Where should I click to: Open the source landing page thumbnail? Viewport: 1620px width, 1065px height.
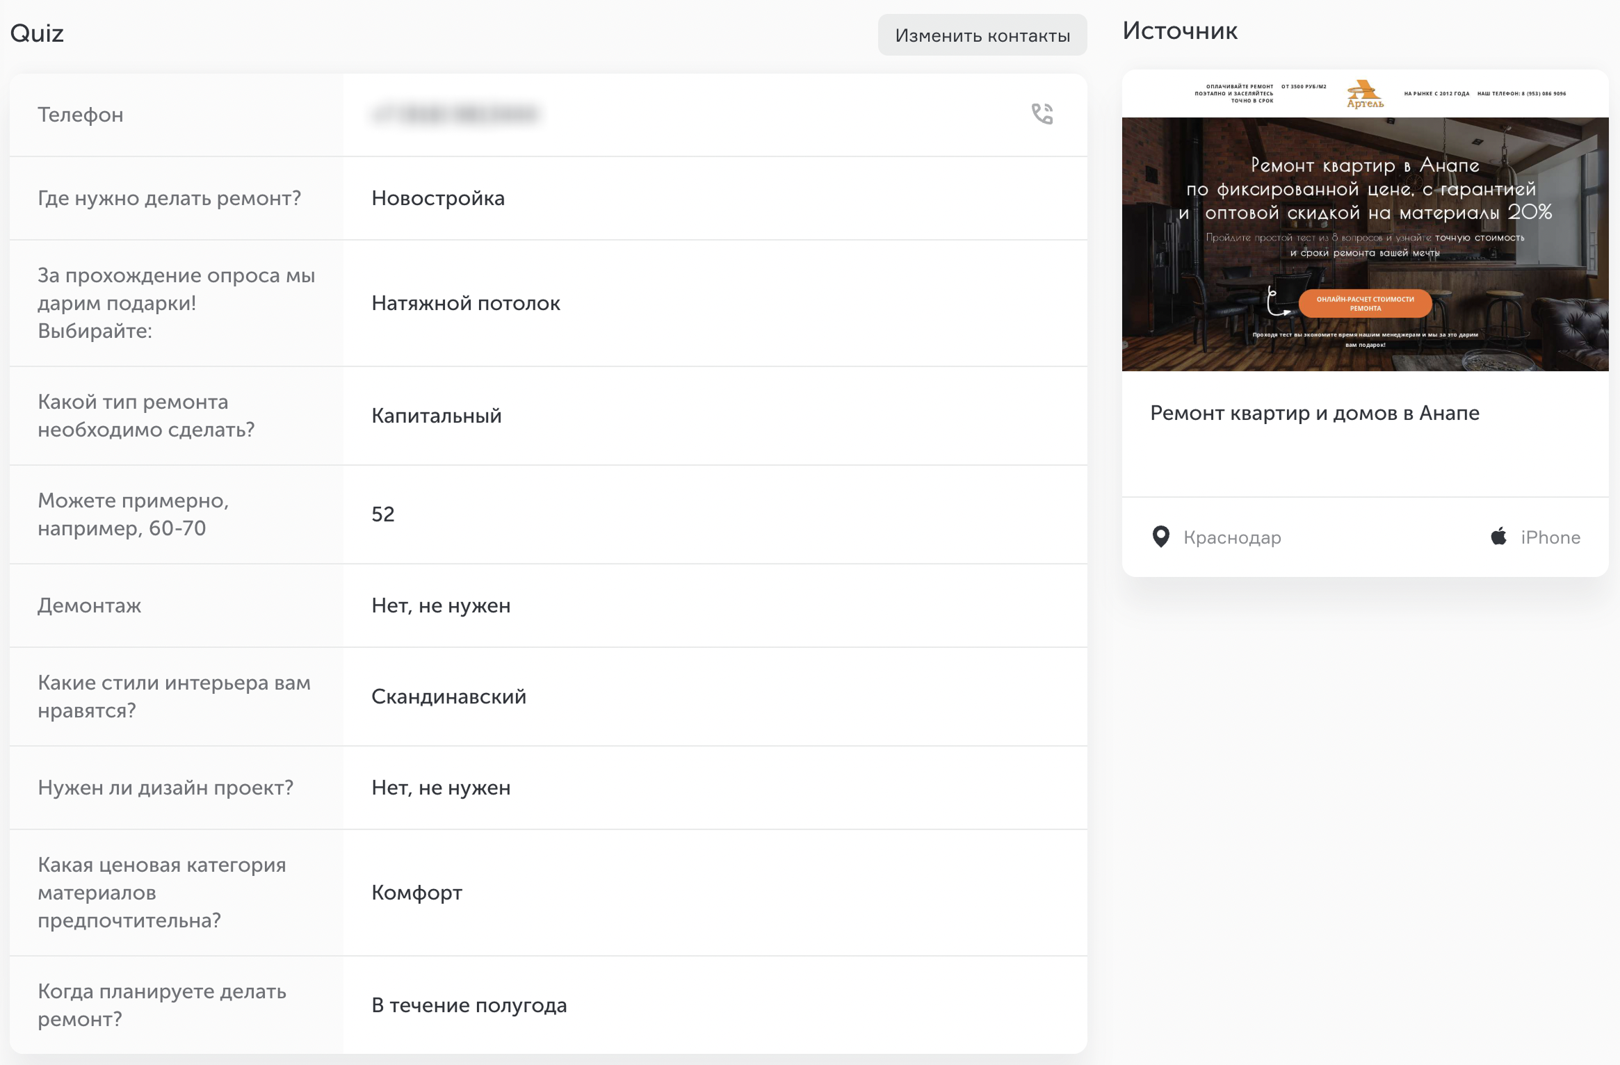pos(1365,220)
